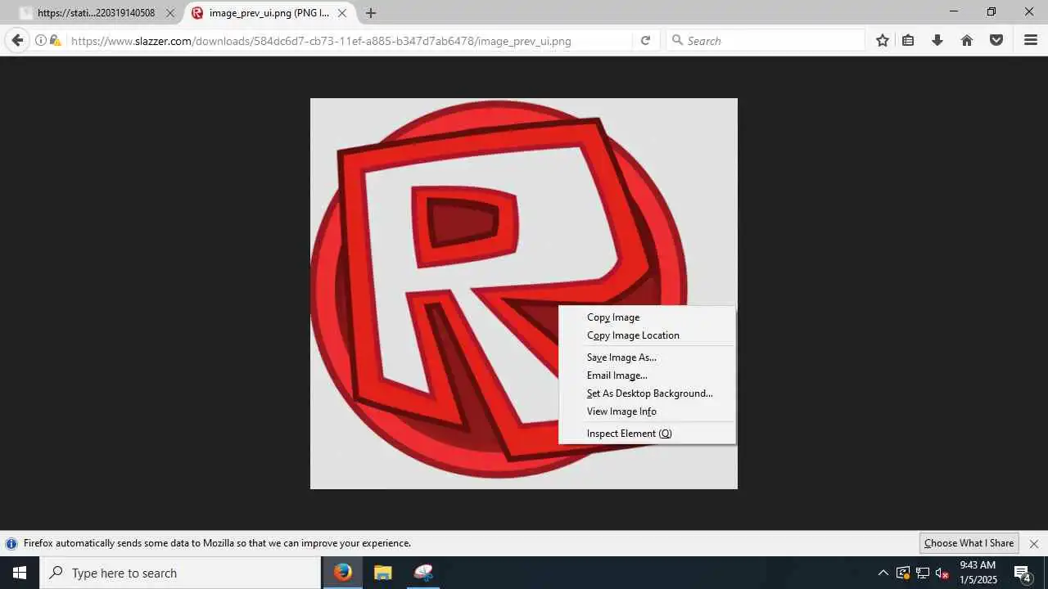The height and width of the screenshot is (589, 1048).
Task: Open Firefox from the taskbar
Action: (343, 573)
